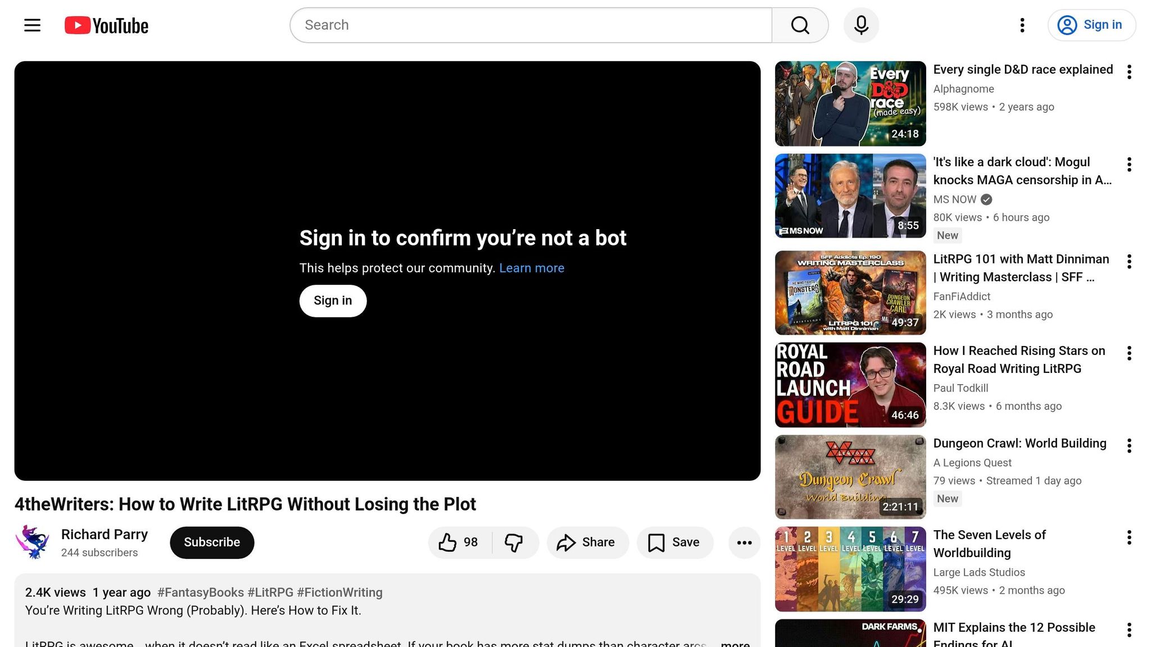Open options for Dungeon Crawl video
This screenshot has height=647, width=1151.
click(1129, 446)
